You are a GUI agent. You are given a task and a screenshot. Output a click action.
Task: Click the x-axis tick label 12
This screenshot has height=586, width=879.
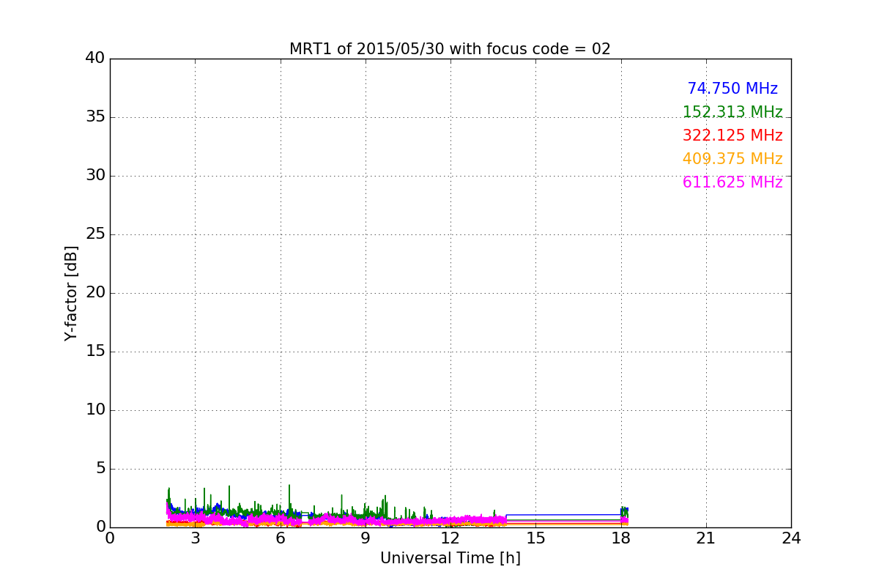coord(450,538)
